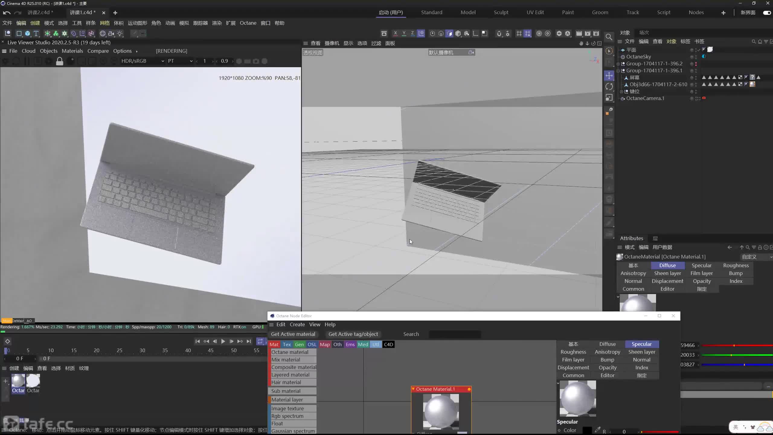Click the Specular Color black swatch
The height and width of the screenshot is (435, 773).
point(587,430)
